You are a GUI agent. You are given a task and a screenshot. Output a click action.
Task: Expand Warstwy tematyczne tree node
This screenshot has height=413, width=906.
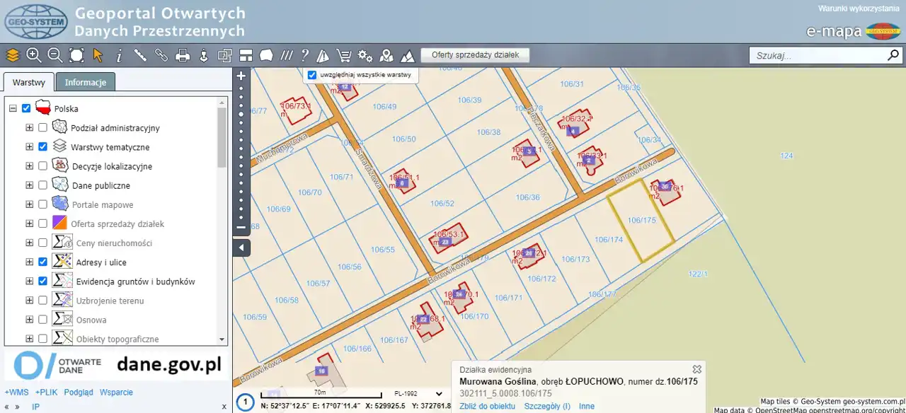pyautogui.click(x=29, y=146)
